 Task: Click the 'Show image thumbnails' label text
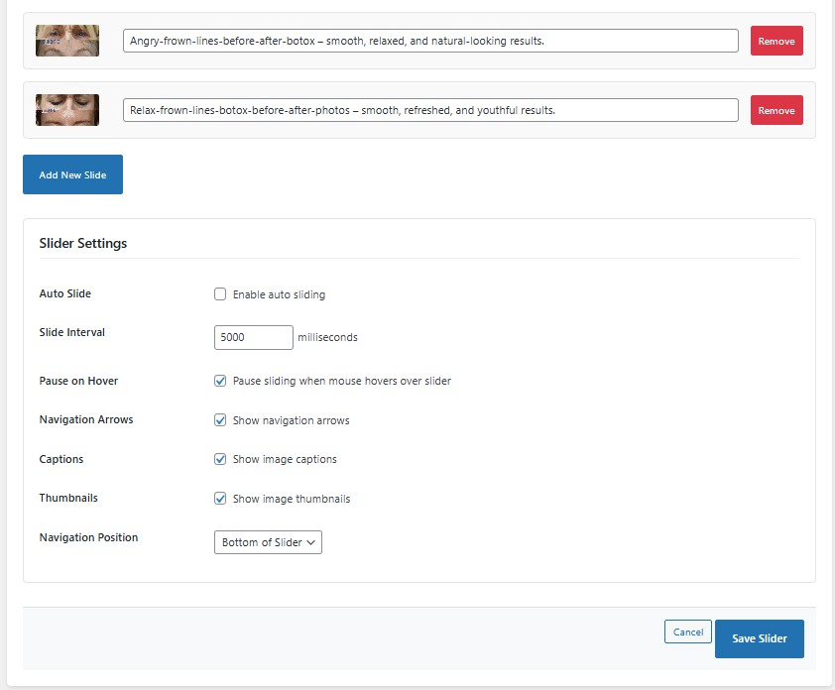(x=291, y=499)
